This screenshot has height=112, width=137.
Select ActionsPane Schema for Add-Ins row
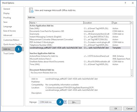(x=80, y=56)
